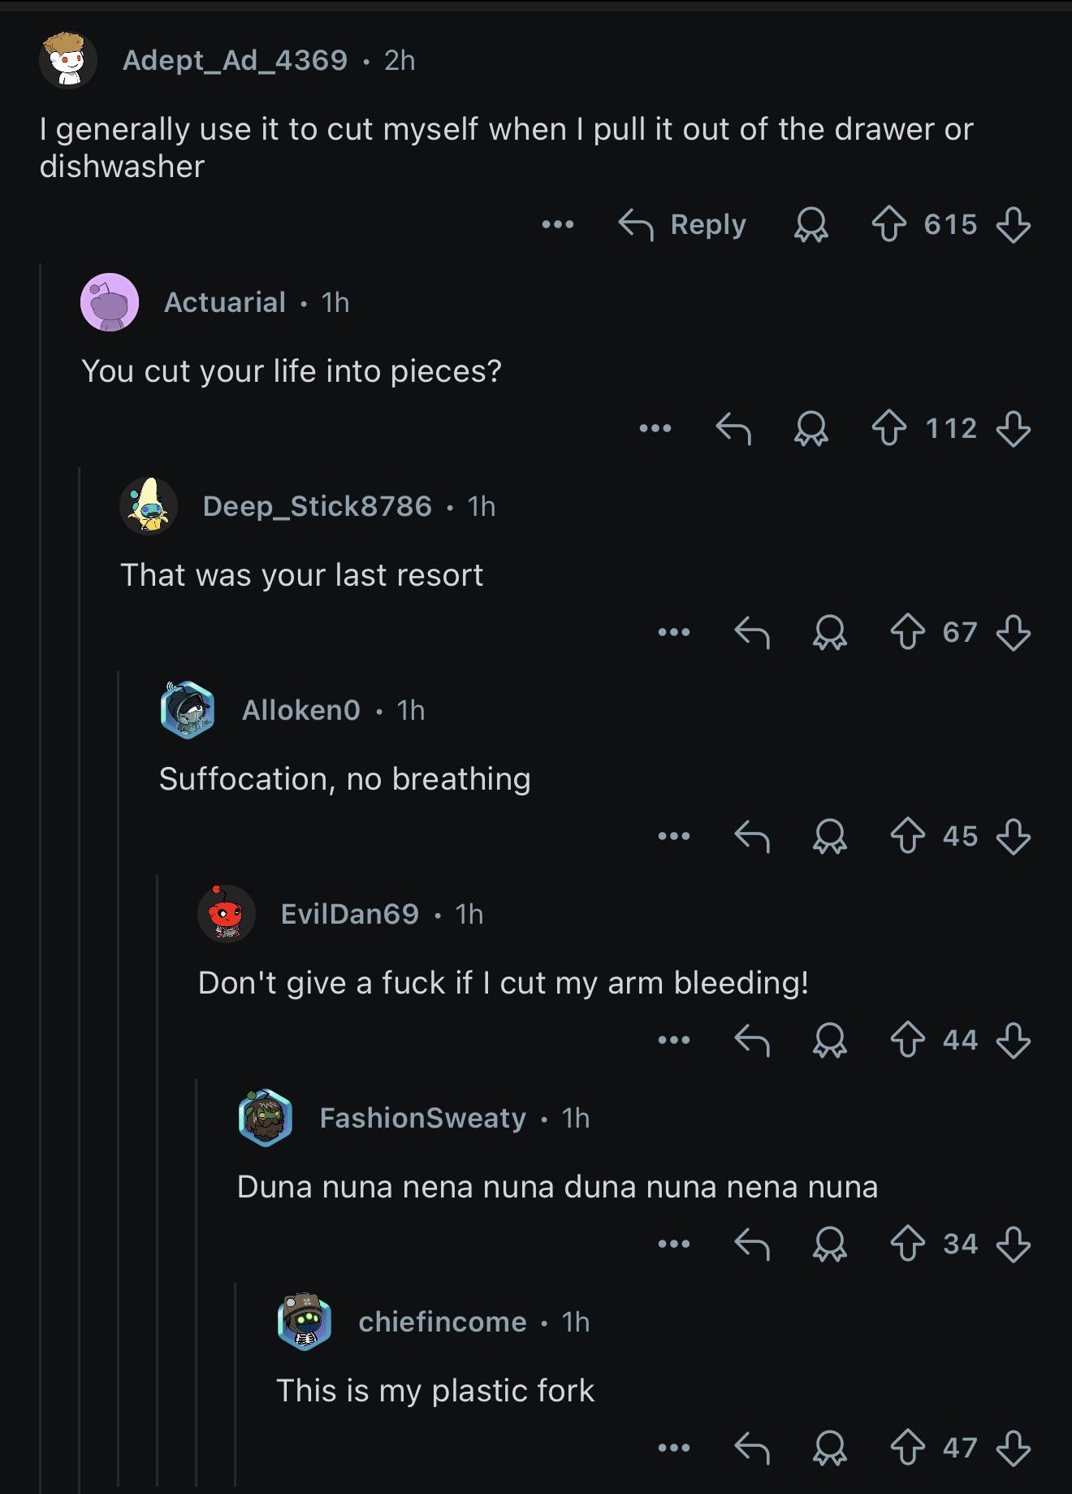Open more options on Adept_Ad_4369's comment

[558, 224]
